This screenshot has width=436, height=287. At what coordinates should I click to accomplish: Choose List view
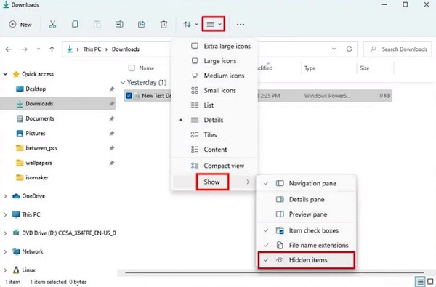(x=215, y=105)
